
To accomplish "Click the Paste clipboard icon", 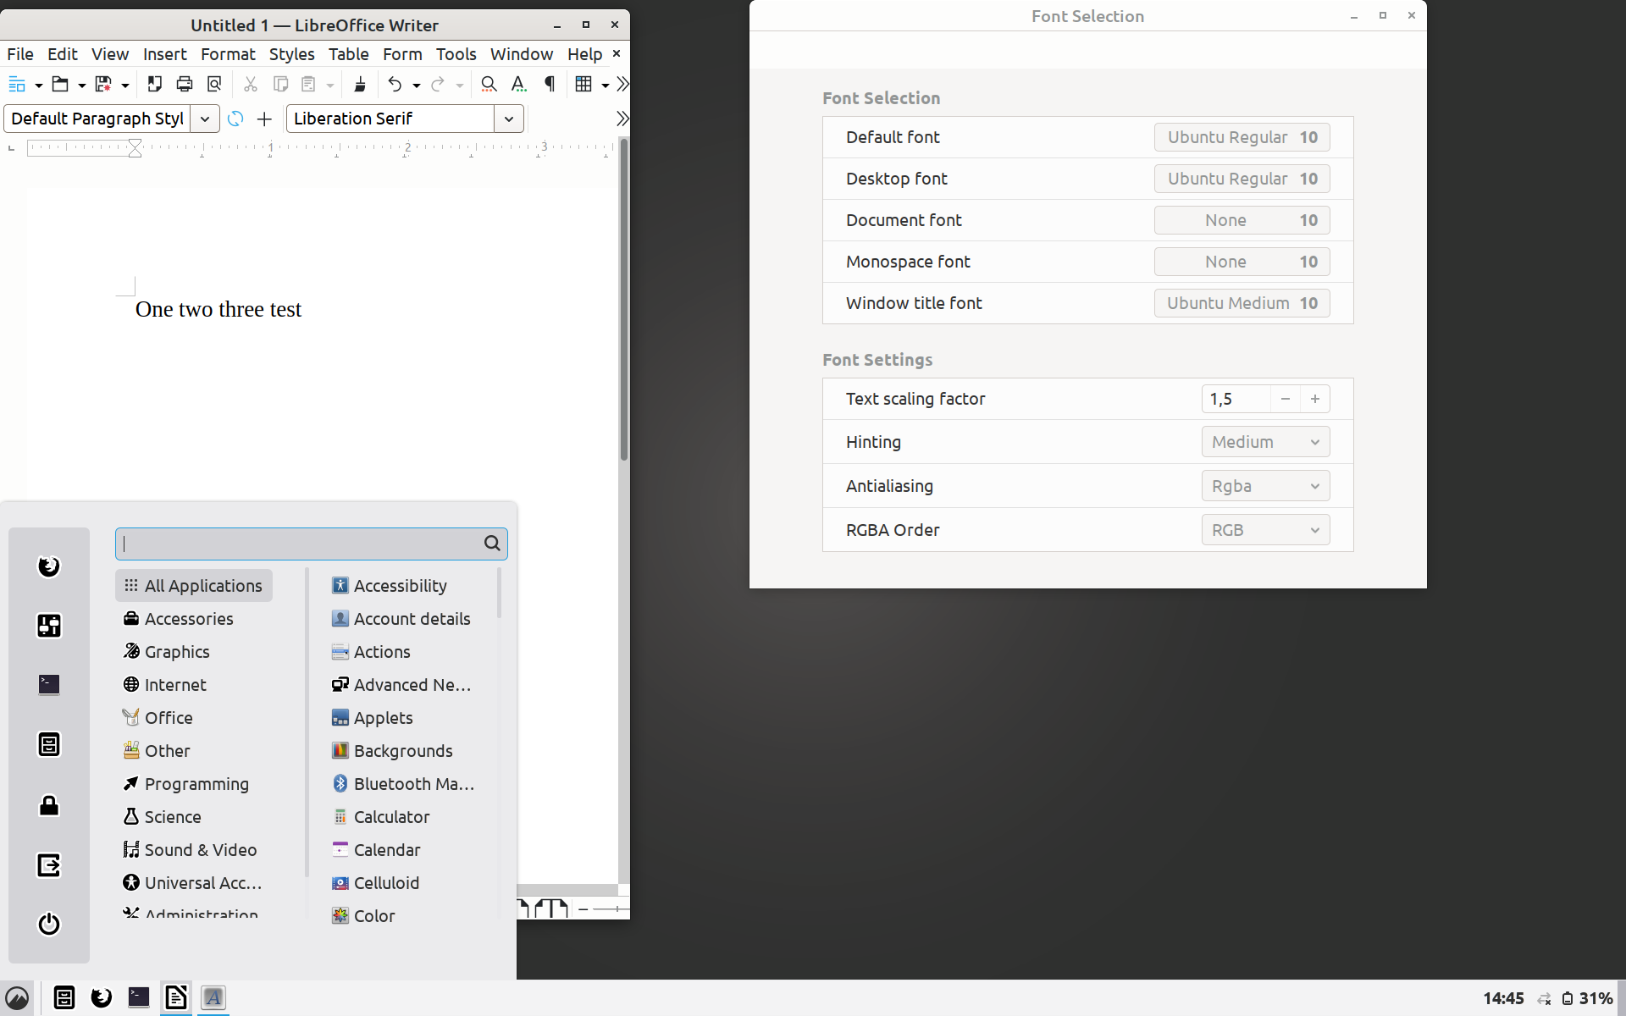I will click(x=309, y=84).
